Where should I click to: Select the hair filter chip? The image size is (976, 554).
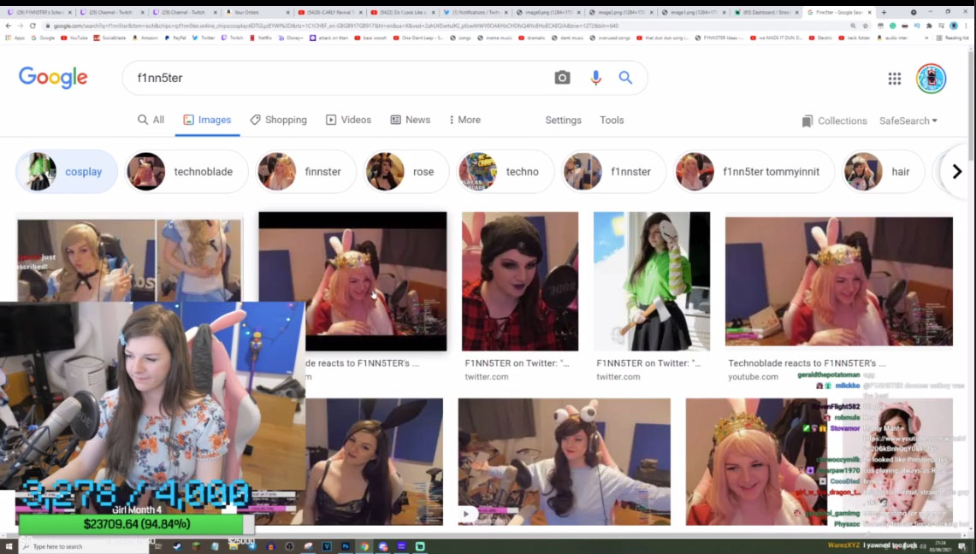[x=884, y=172]
